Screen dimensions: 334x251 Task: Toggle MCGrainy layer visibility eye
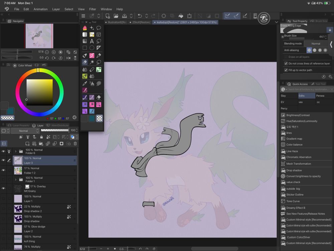pyautogui.click(x=3, y=188)
